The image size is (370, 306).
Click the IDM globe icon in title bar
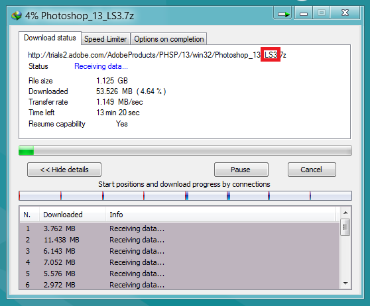(x=17, y=16)
